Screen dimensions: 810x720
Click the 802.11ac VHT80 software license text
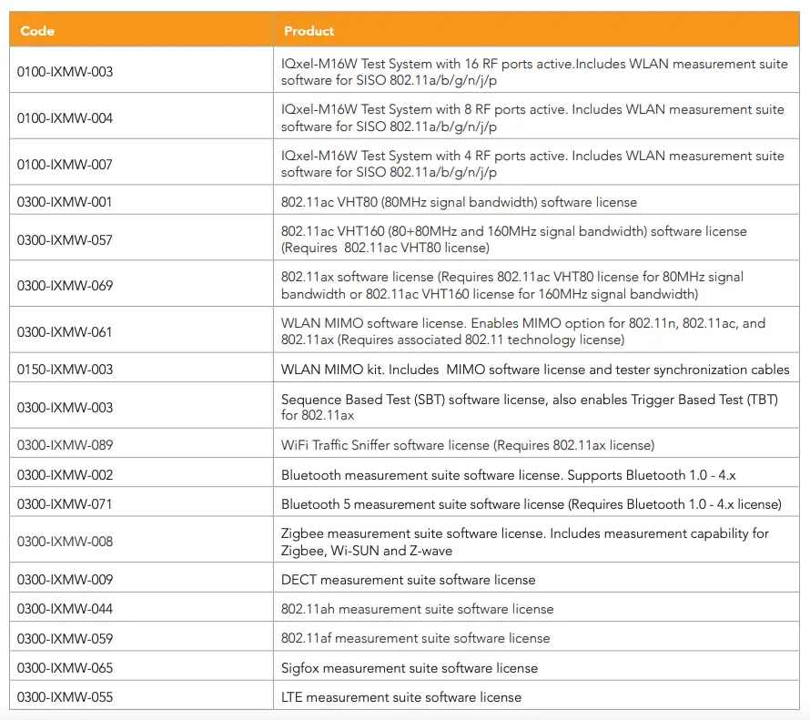(x=460, y=202)
